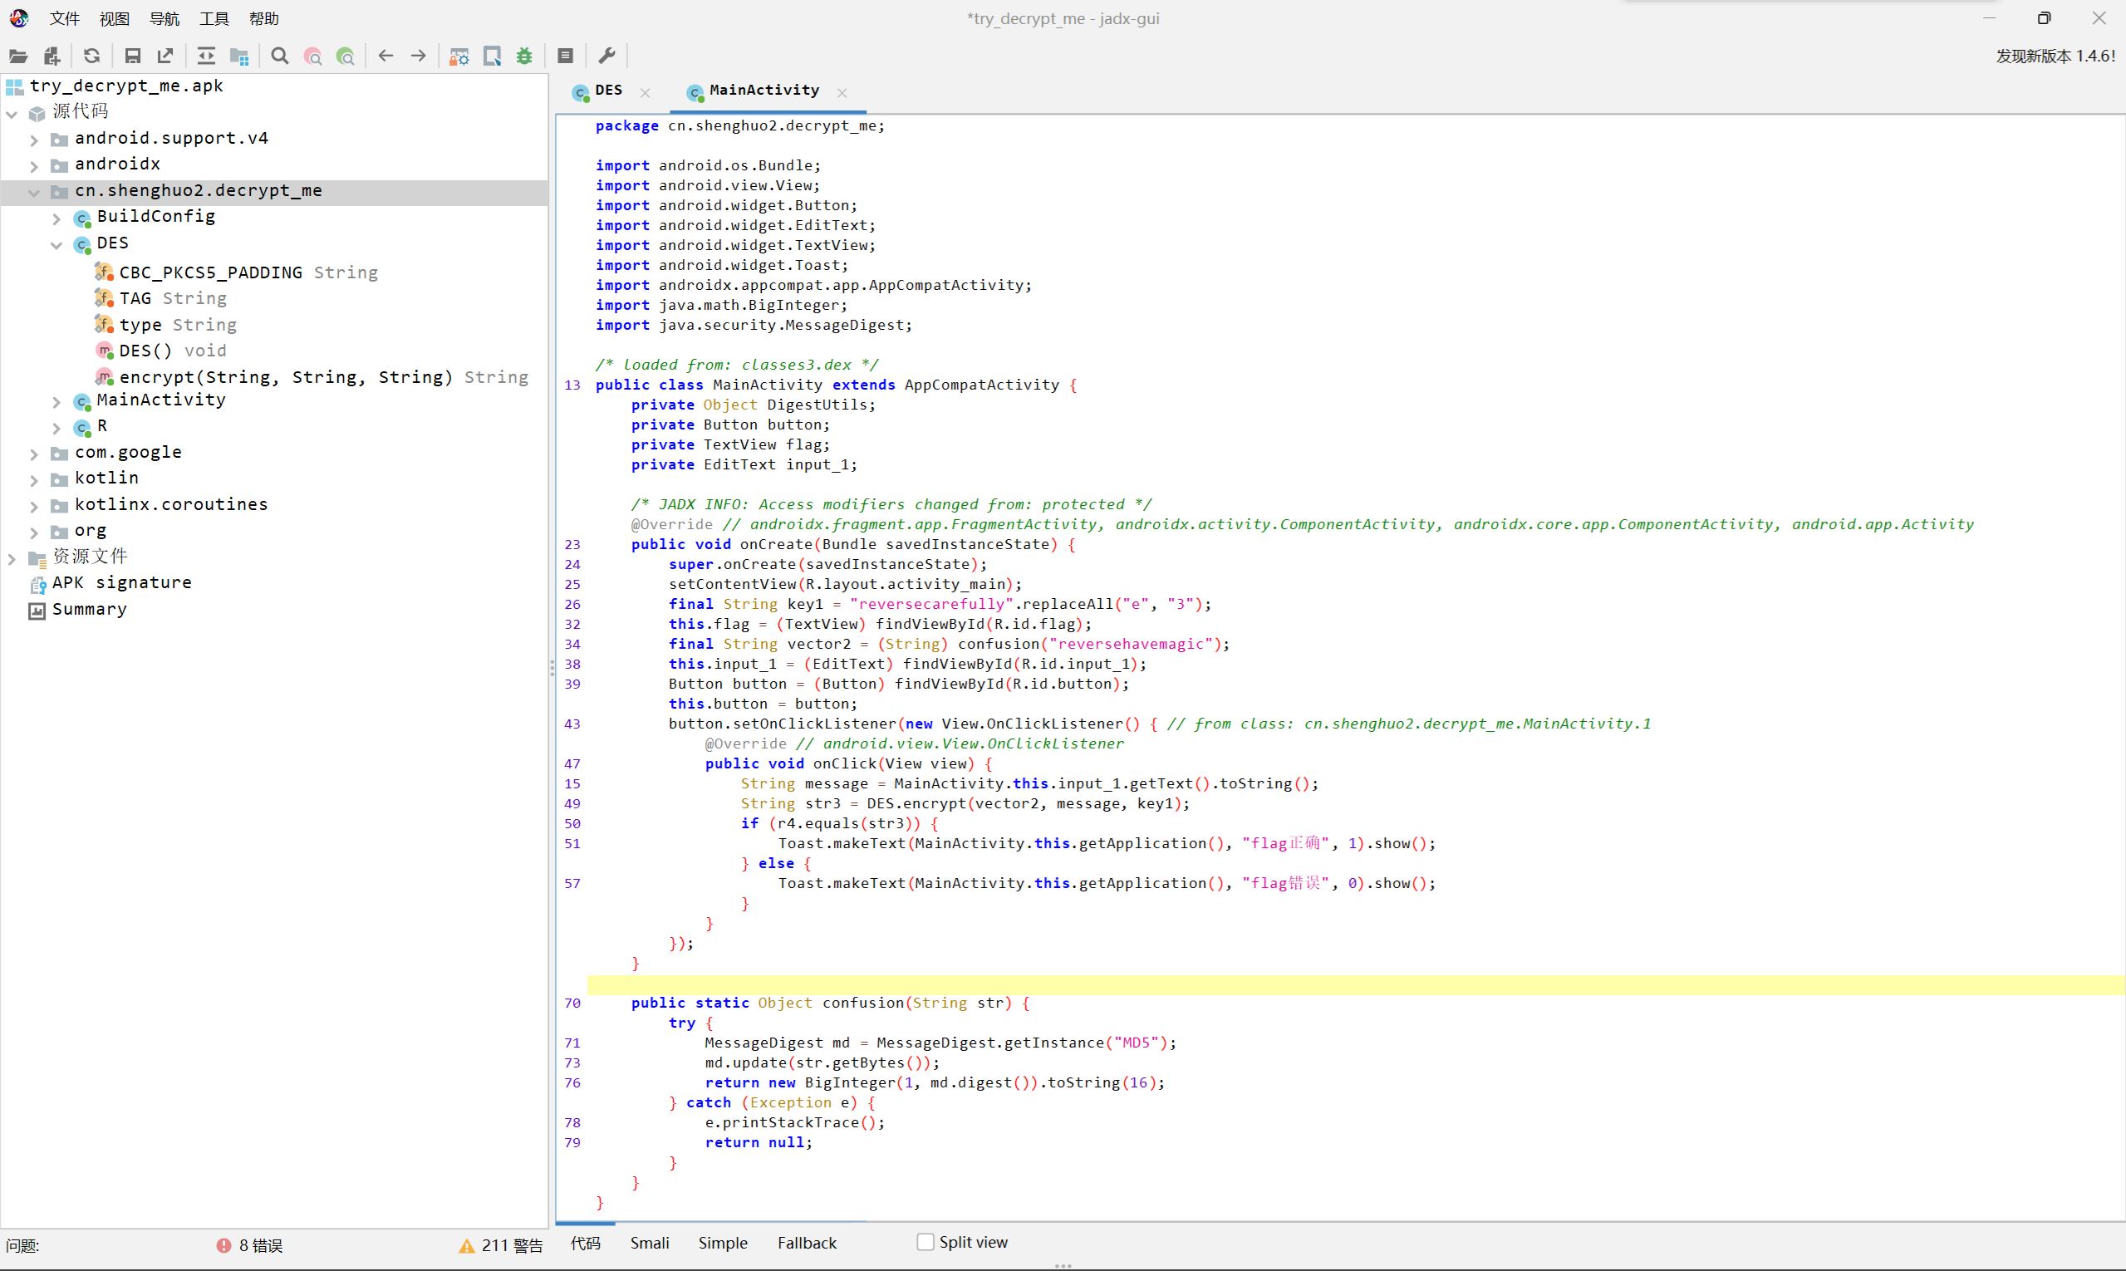Expand the com.google package
The width and height of the screenshot is (2126, 1271).
(34, 454)
